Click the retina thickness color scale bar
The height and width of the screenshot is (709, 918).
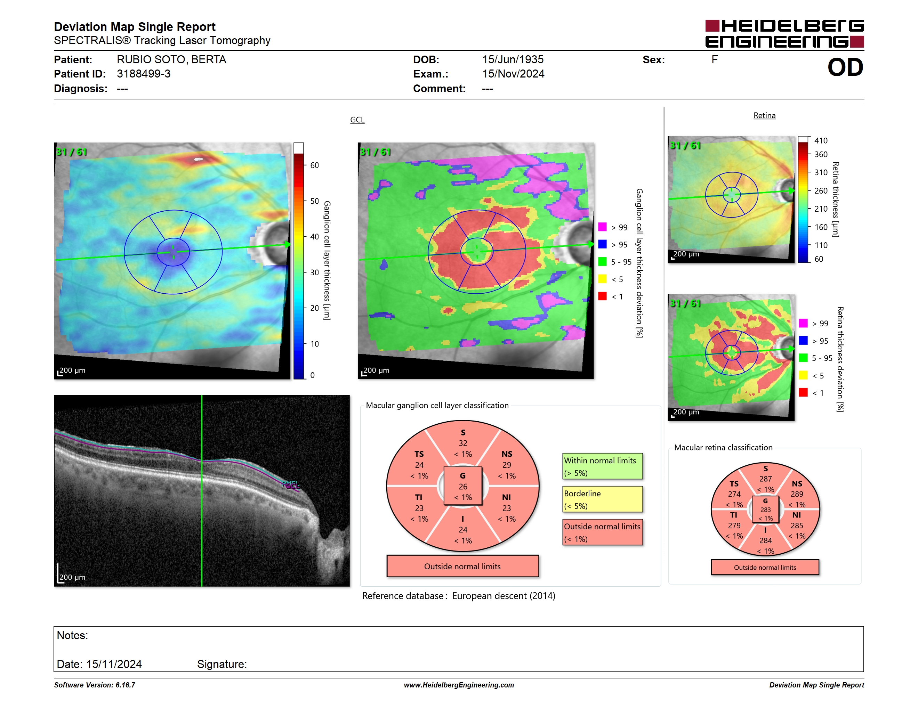(803, 199)
